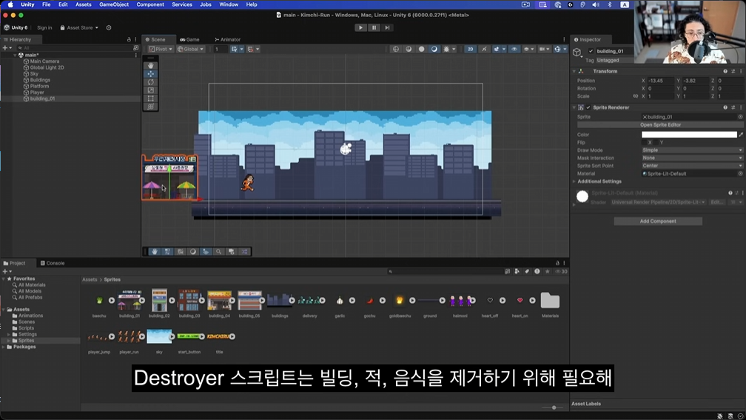Click the Unity settings gear icon
The image size is (746, 420).
tap(109, 27)
